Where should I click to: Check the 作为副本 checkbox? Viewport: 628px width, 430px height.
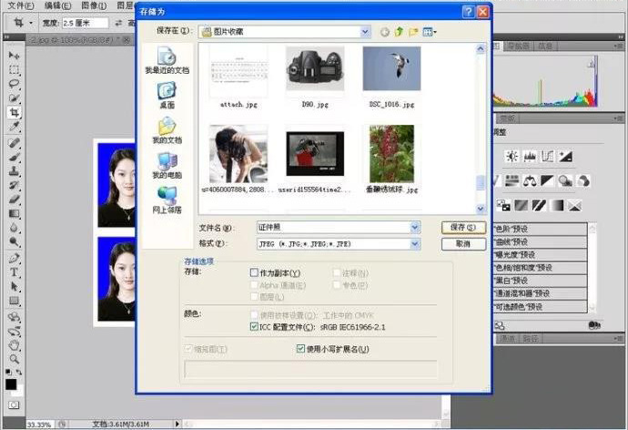(254, 273)
